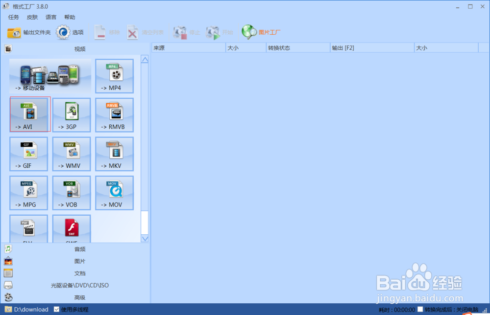Open the 任务 (Task) menu

tap(13, 17)
